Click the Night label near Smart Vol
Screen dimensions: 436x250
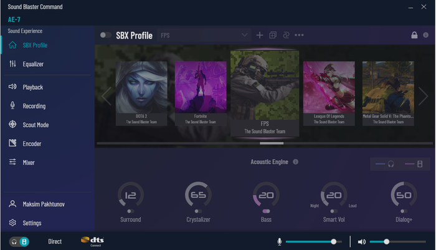pos(315,206)
